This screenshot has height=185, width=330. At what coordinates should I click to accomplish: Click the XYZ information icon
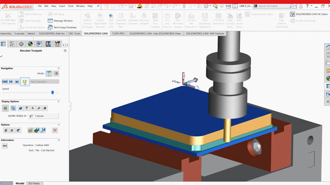coord(5,146)
